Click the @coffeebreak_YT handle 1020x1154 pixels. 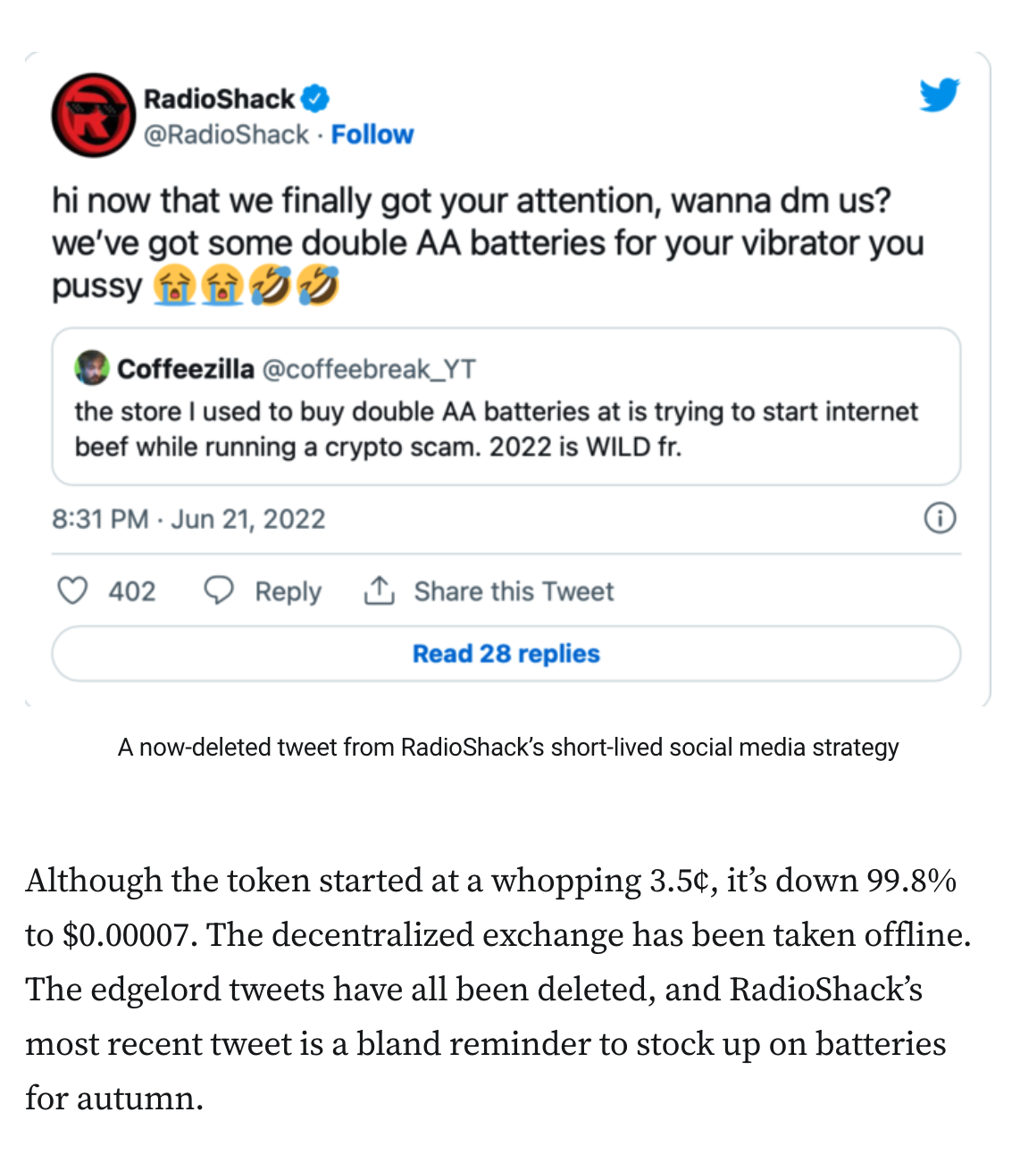pos(369,369)
